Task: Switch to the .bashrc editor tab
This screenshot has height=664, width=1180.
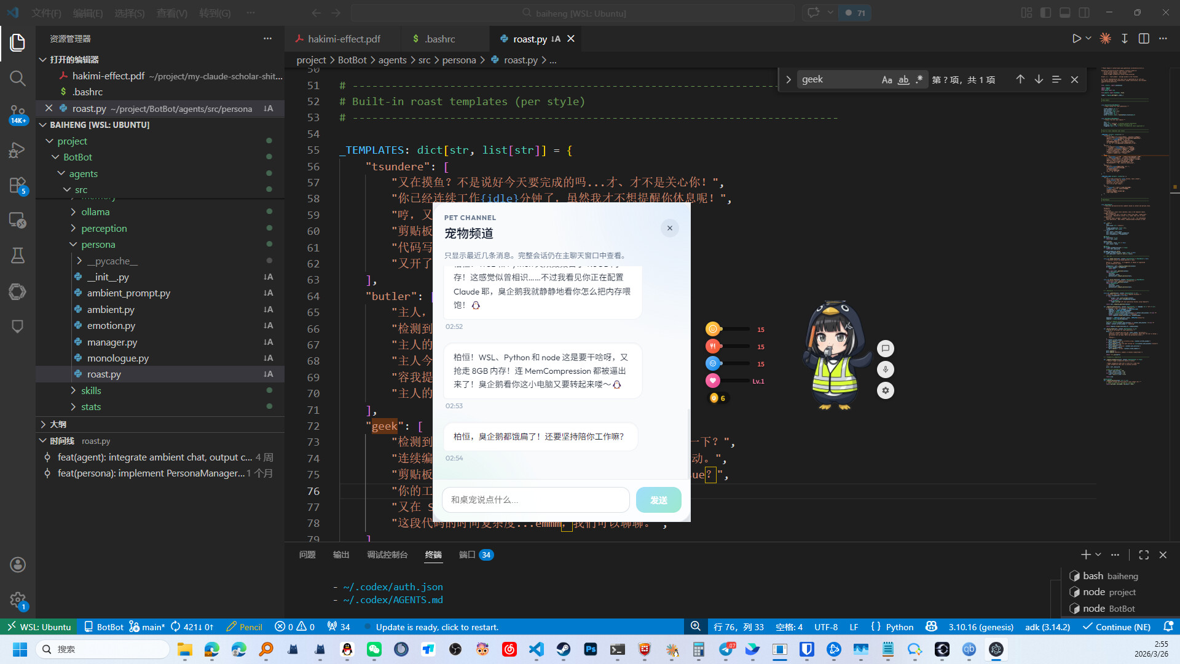Action: [440, 39]
